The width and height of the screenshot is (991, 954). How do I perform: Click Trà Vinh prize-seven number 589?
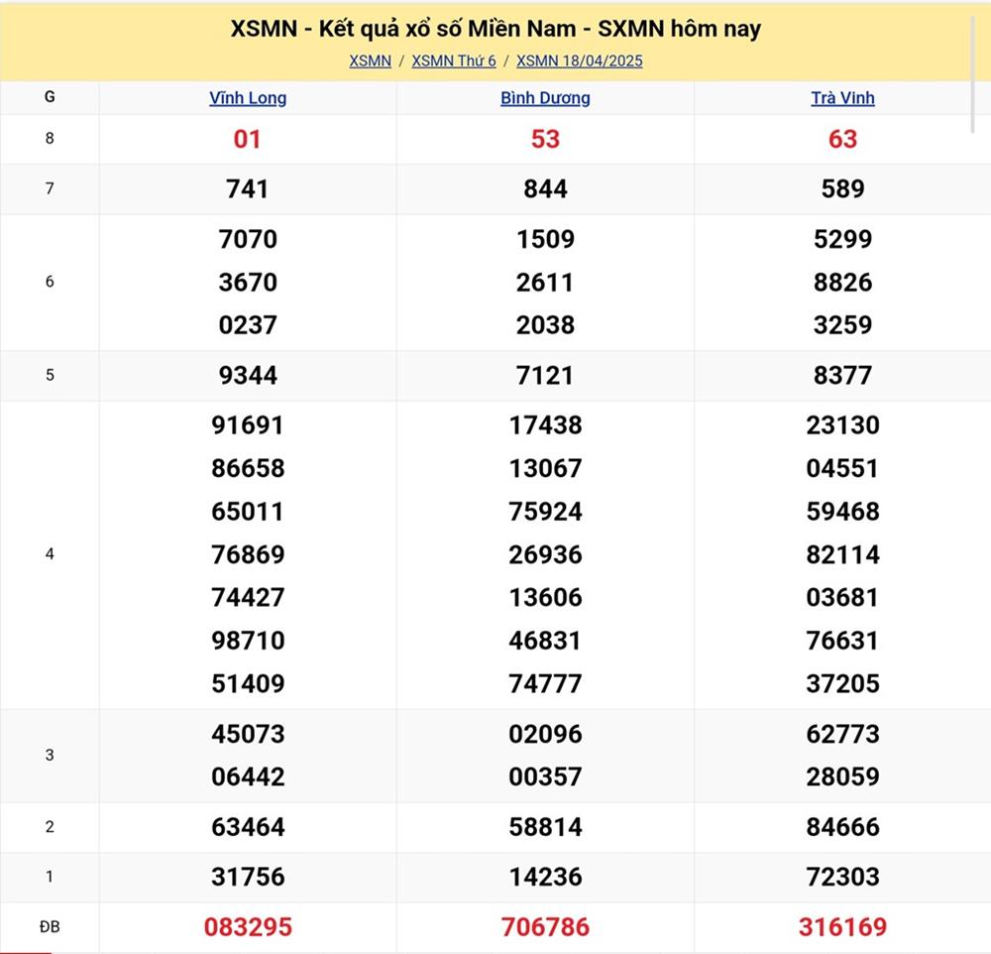842,188
